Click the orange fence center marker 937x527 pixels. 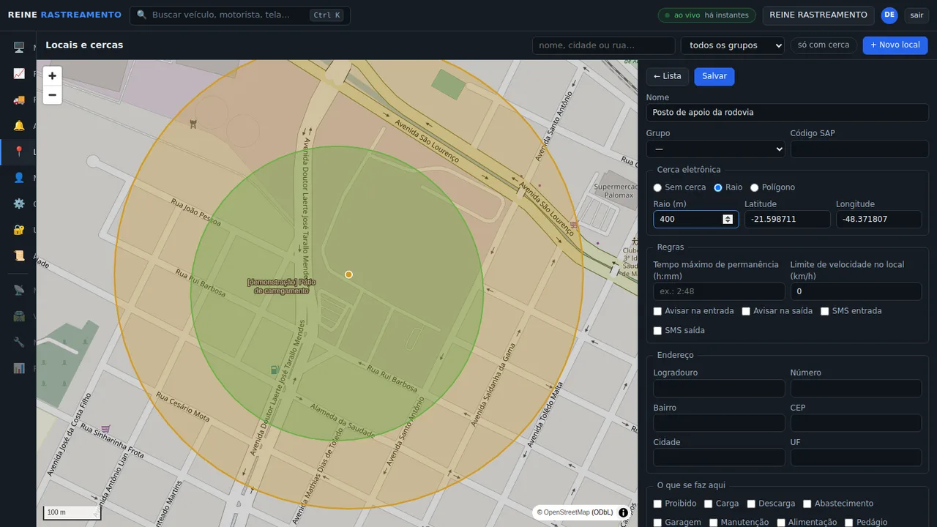[348, 274]
